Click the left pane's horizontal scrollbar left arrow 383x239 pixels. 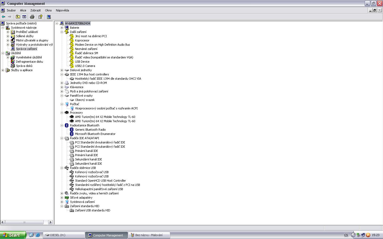coord(3,222)
